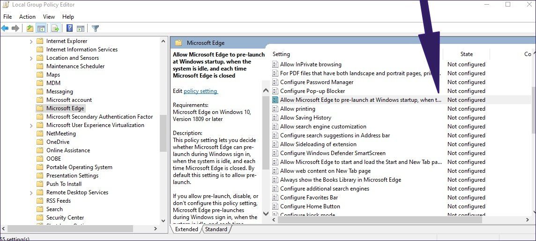536x241 pixels.
Task: Switch to the Standard tab
Action: [216, 229]
